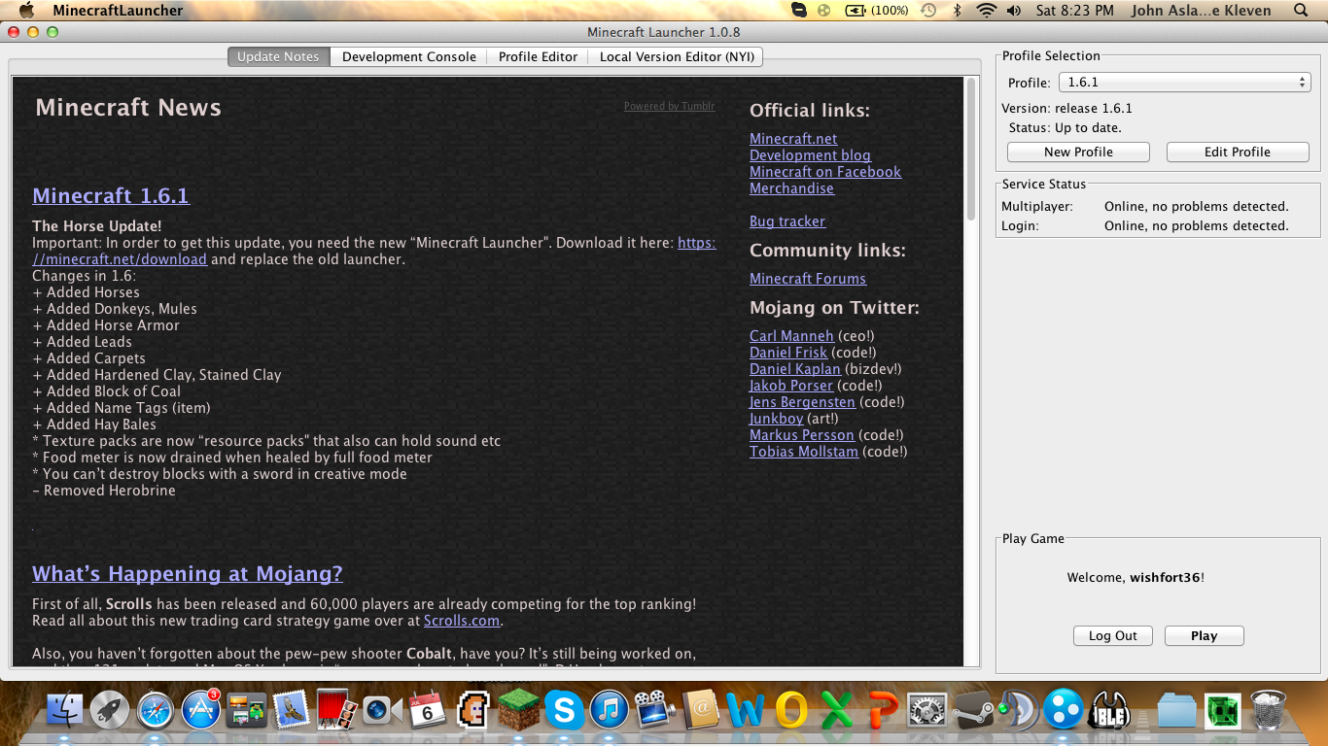Click the Spotlight search magnifier
The height and width of the screenshot is (746, 1328).
click(x=1302, y=11)
